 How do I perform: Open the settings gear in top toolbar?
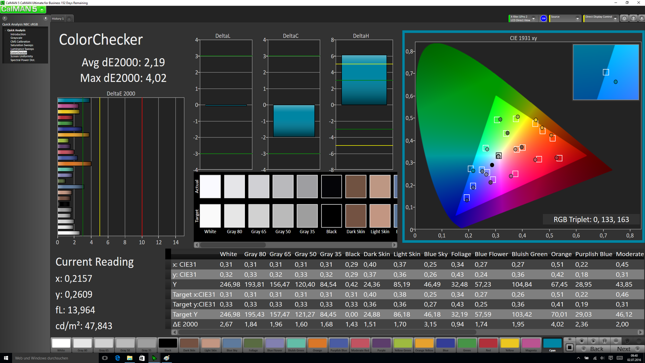click(624, 18)
